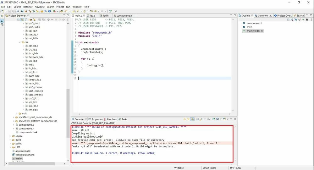Select main.c in Project Explorer
The image size is (314, 170).
(x=19, y=158)
